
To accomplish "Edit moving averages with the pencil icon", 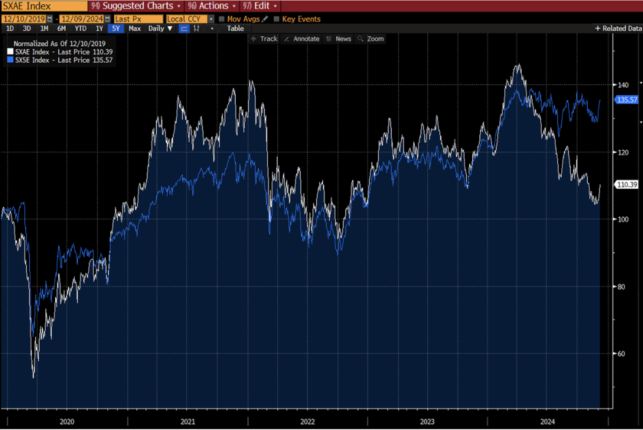I will coord(265,19).
